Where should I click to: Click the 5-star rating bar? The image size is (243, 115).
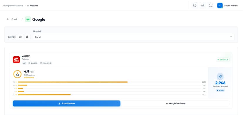click(109, 82)
